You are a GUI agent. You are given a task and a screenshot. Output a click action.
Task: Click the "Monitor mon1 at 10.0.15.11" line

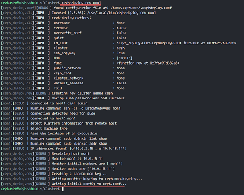click(77, 159)
